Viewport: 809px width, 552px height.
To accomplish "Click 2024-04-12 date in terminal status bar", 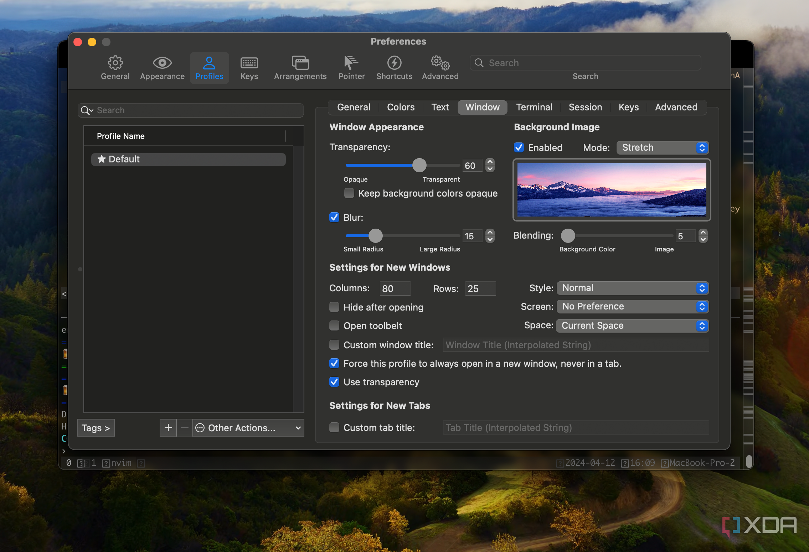I will click(x=590, y=463).
